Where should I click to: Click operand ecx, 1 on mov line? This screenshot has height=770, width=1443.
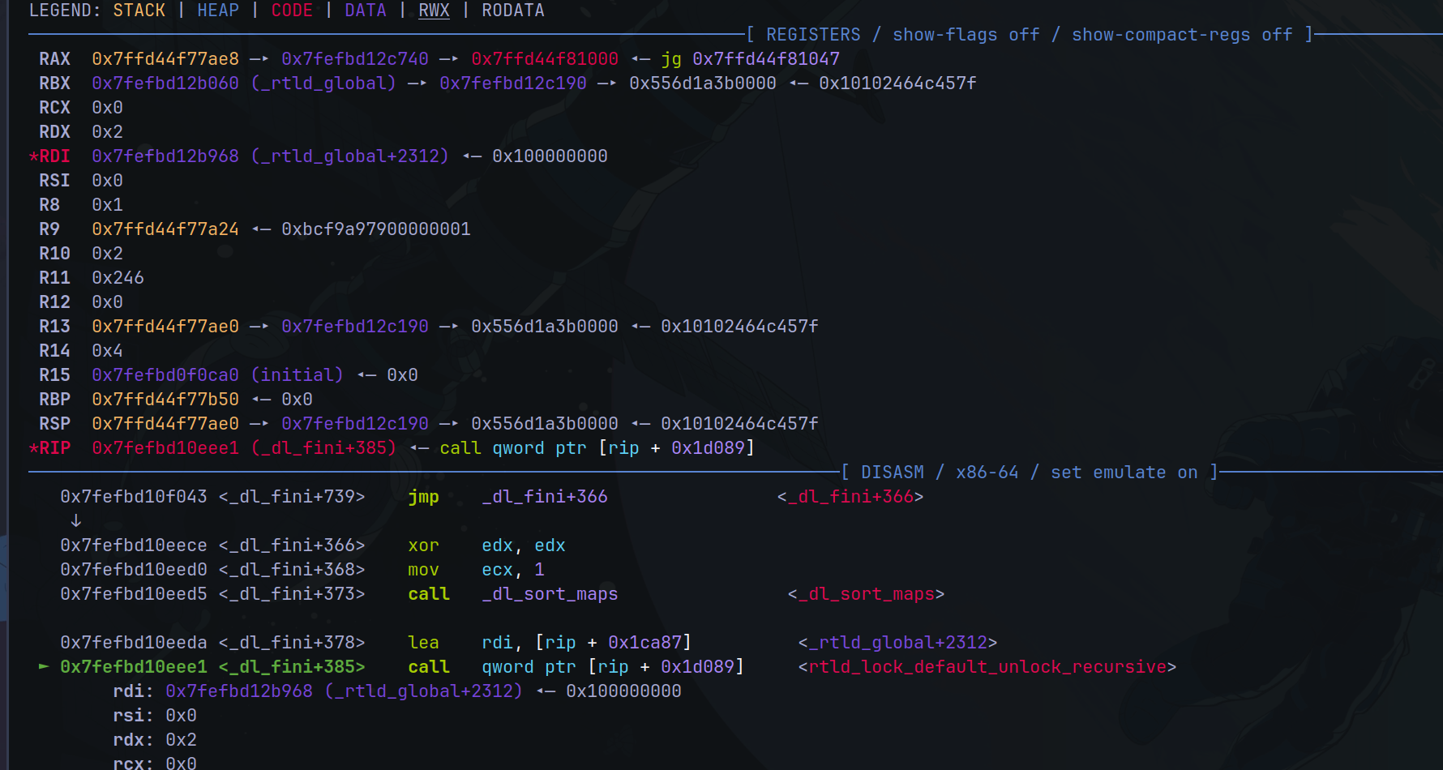[513, 570]
